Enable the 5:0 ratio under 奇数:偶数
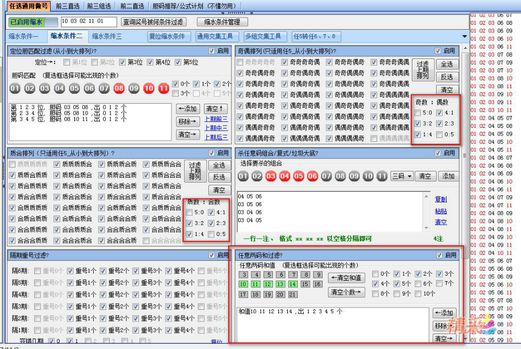Viewport: 521px width, 349px height. (418, 113)
